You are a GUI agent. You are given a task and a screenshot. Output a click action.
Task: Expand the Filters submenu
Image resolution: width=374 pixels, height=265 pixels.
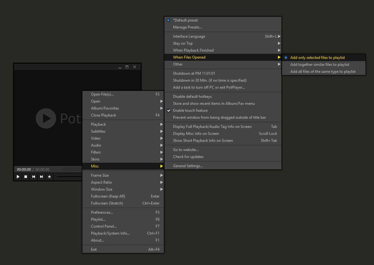(x=123, y=152)
